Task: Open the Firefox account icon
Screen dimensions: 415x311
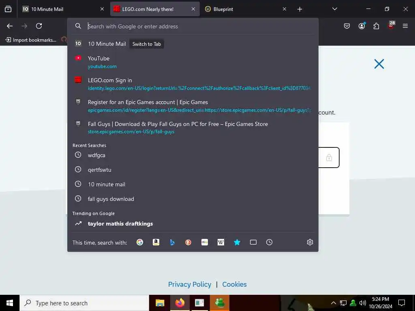Action: click(362, 26)
